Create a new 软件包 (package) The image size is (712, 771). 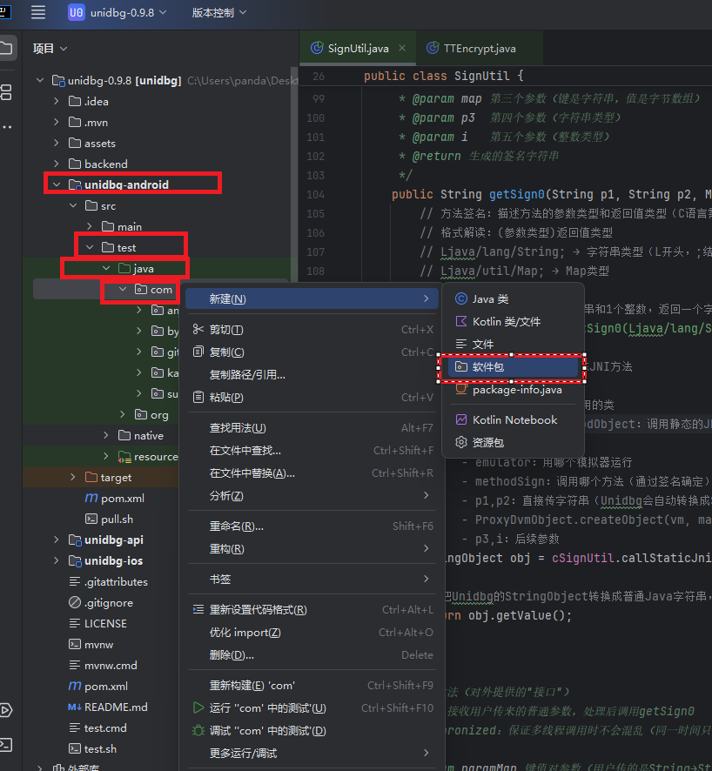[513, 367]
